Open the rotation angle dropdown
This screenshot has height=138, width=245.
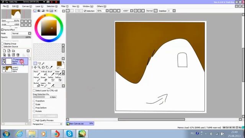(132, 11)
